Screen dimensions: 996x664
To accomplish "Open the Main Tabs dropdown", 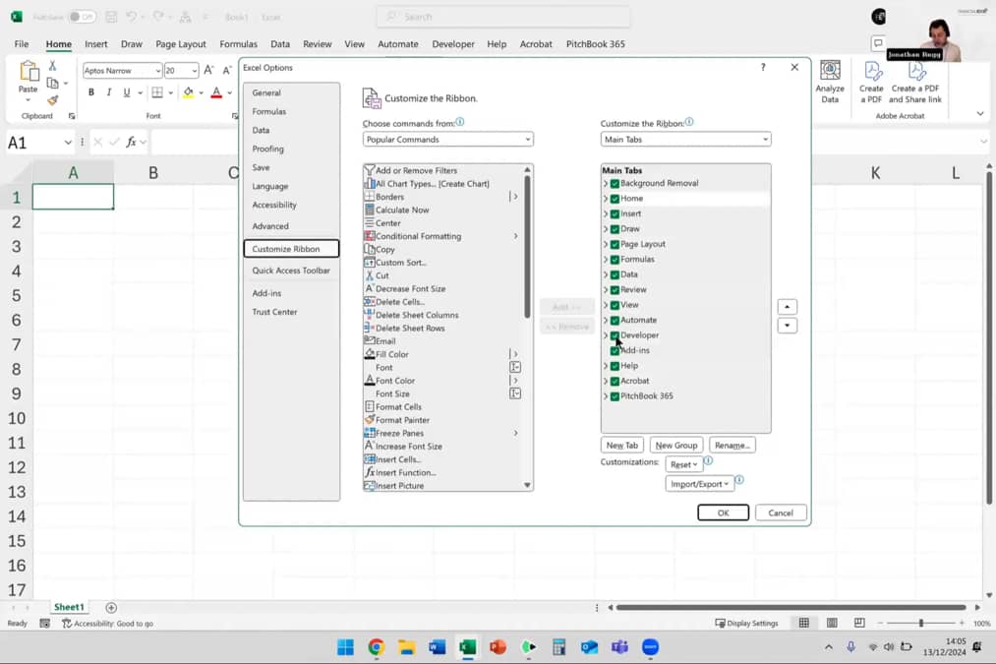I will [x=685, y=139].
